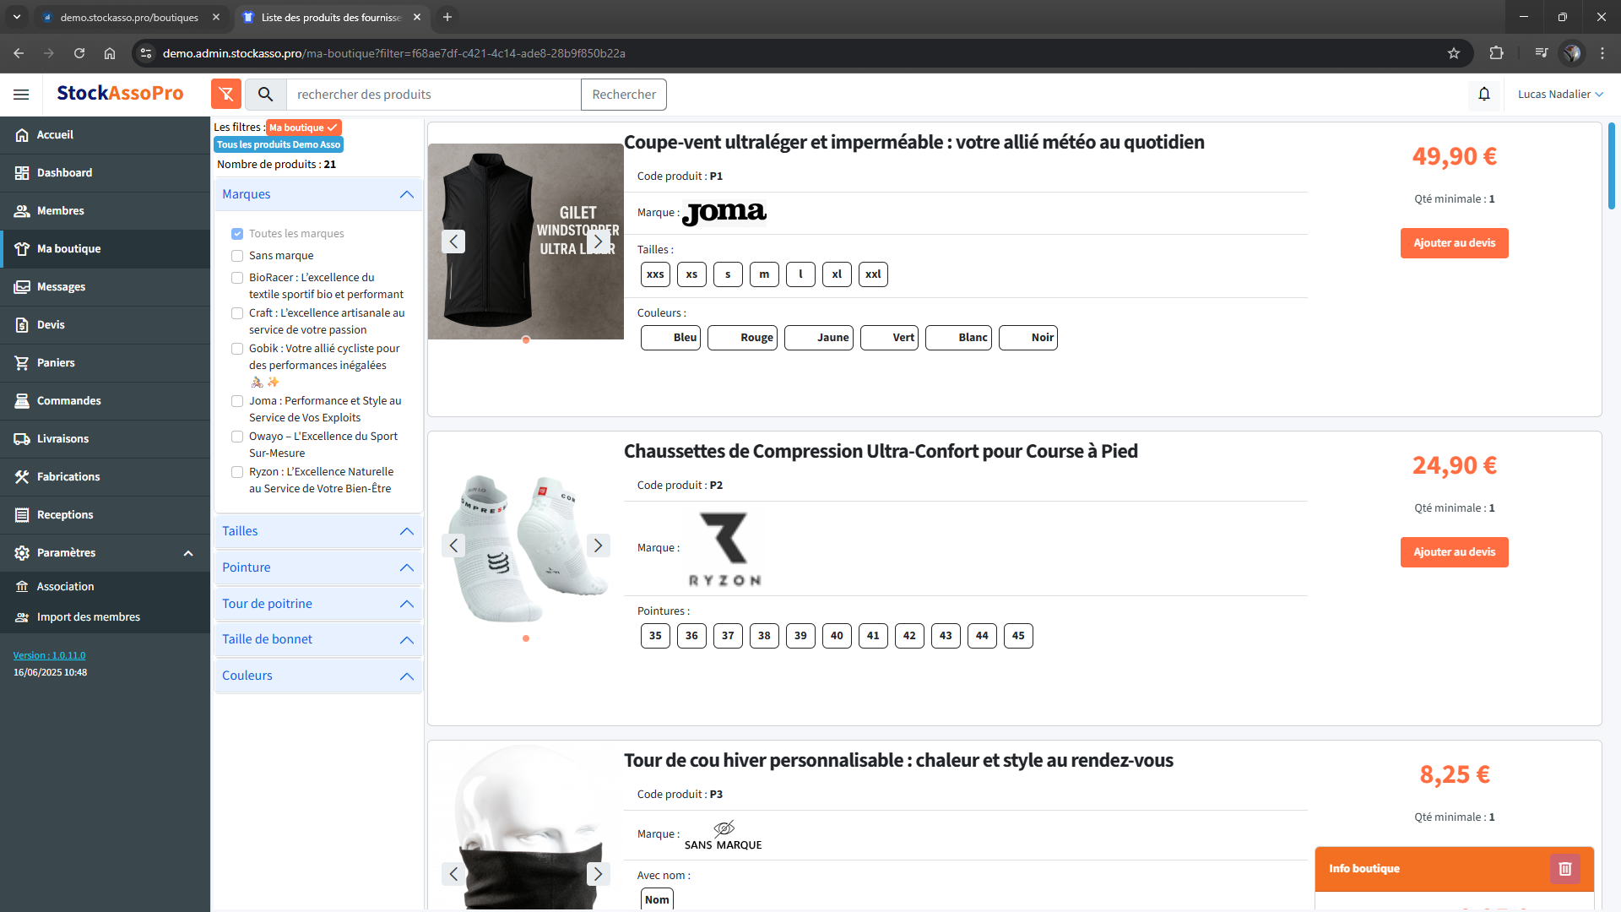Collapse the Paramètres sidebar submenu
1621x912 pixels.
(188, 553)
